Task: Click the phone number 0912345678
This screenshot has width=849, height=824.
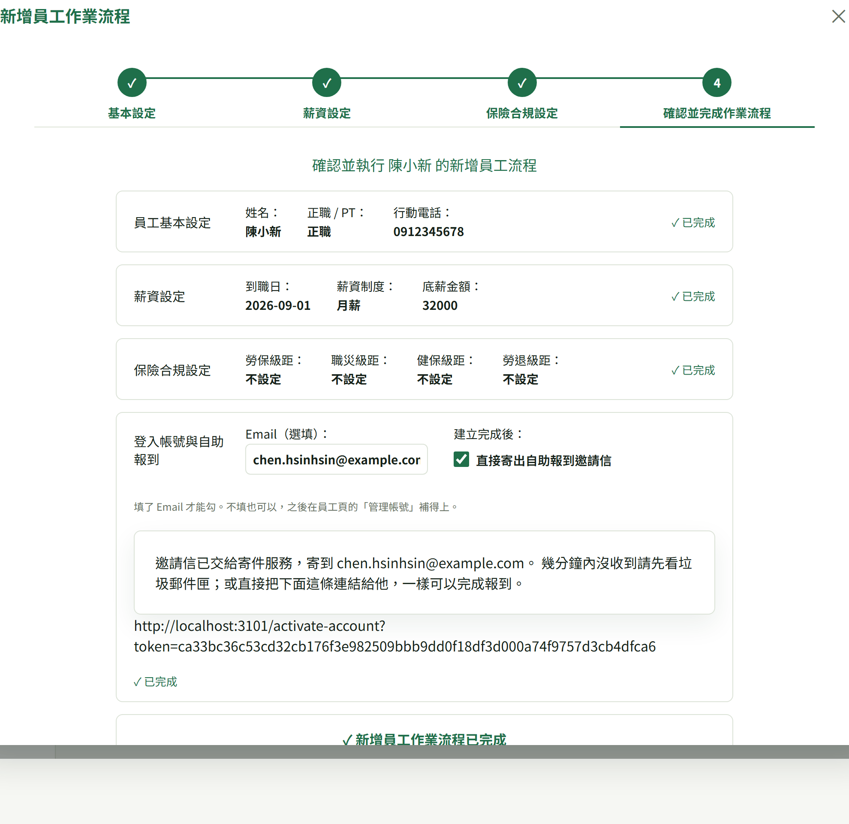Action: pyautogui.click(x=428, y=232)
